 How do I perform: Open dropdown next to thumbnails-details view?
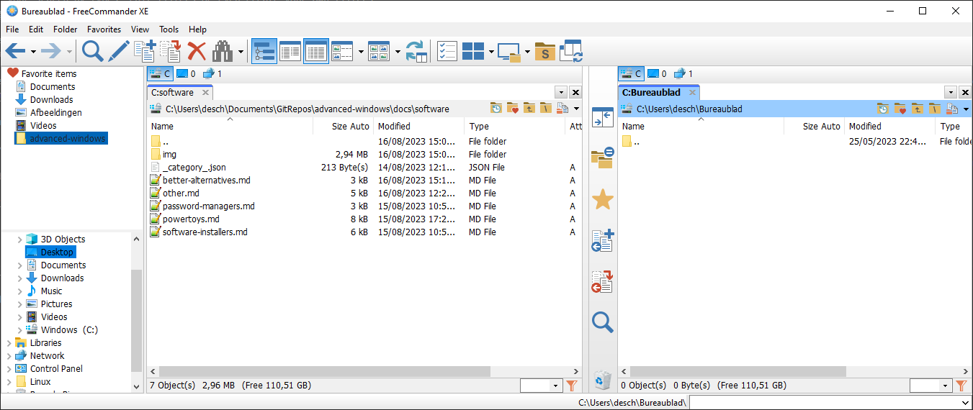tap(360, 52)
